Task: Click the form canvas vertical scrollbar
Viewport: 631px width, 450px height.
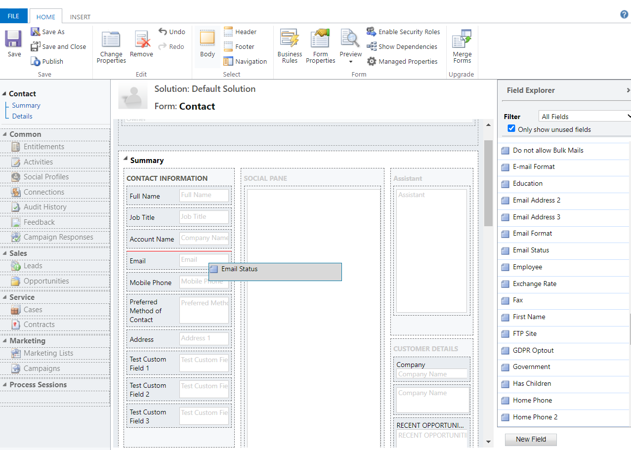Action: pos(488,182)
